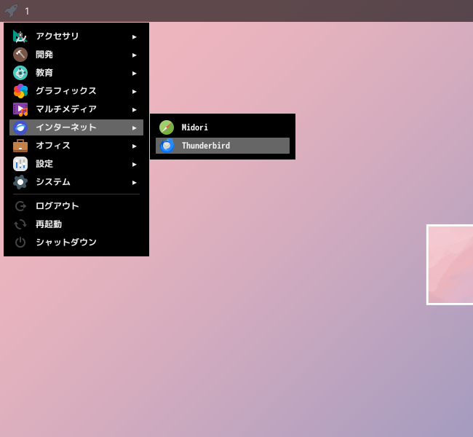Click the pink wallpaper thumbnail on desktop
Viewport: 473px width, 437px height.
[x=450, y=264]
